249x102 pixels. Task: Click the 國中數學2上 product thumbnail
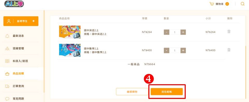(x=70, y=50)
